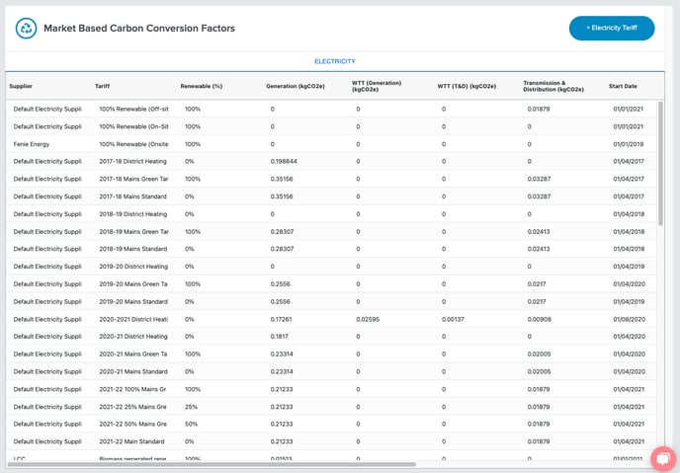Select the 2018-19 Mains Green Tar row

[x=331, y=232]
